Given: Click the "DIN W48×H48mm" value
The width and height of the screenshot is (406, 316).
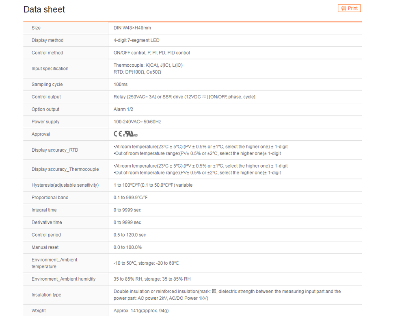Looking at the screenshot, I should tap(132, 28).
